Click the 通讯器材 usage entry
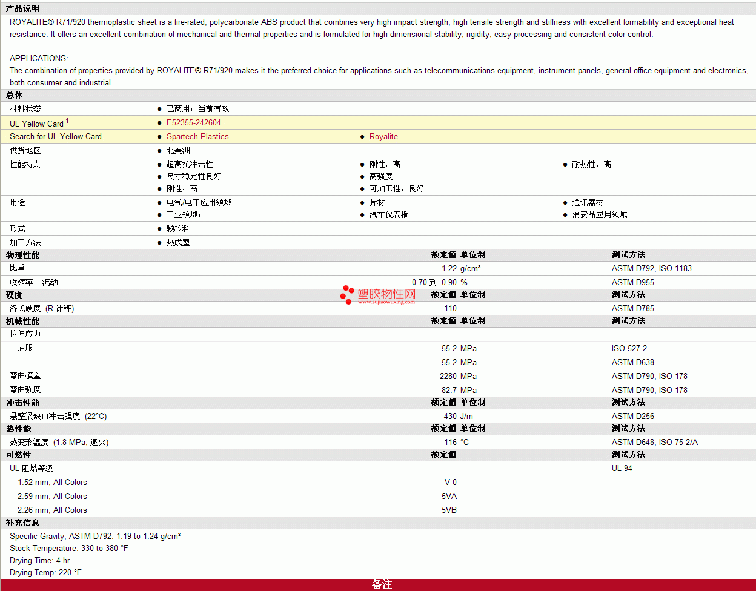 [588, 202]
